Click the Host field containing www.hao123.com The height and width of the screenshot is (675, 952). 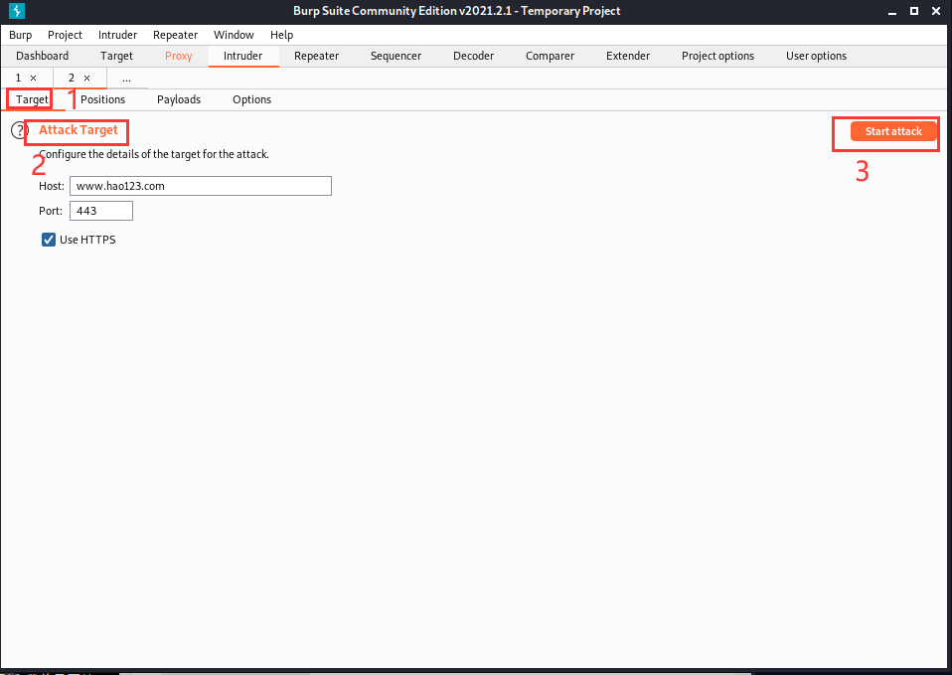coord(201,186)
